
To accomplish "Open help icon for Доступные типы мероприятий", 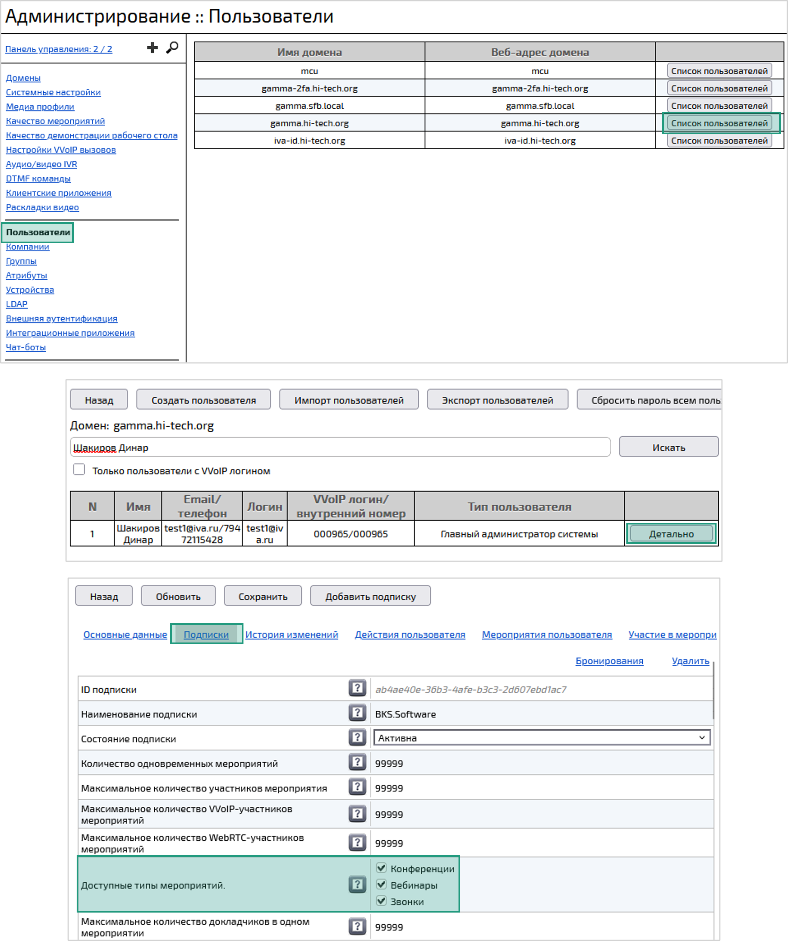I will pyautogui.click(x=357, y=884).
